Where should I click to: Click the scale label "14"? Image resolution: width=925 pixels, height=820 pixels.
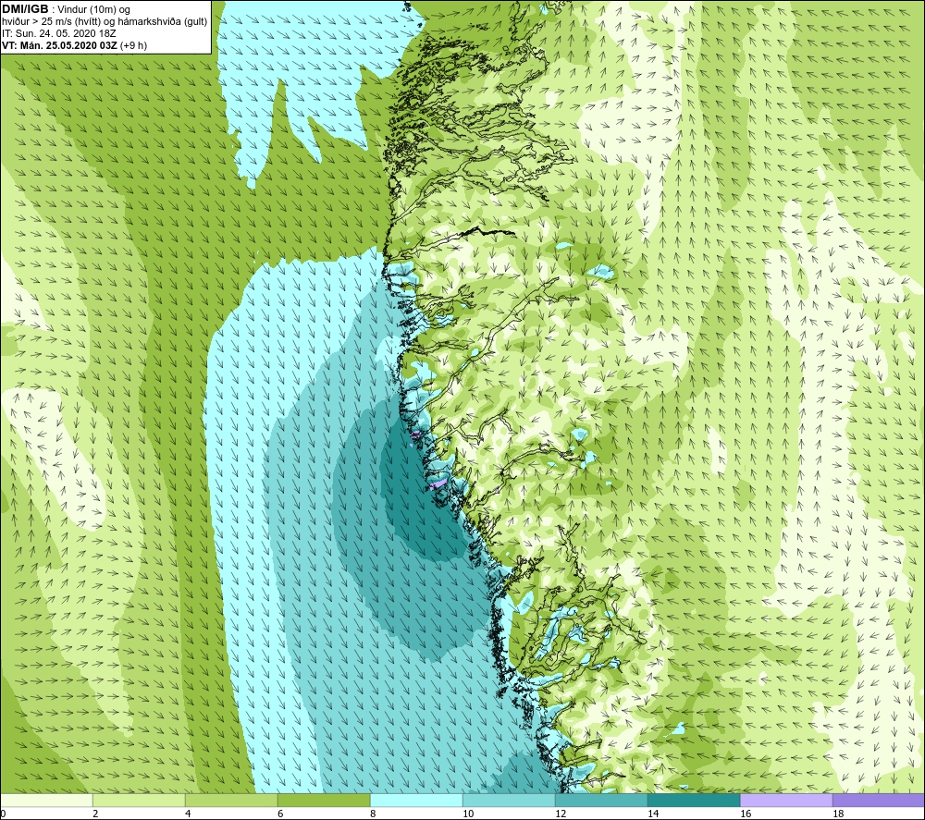point(653,814)
